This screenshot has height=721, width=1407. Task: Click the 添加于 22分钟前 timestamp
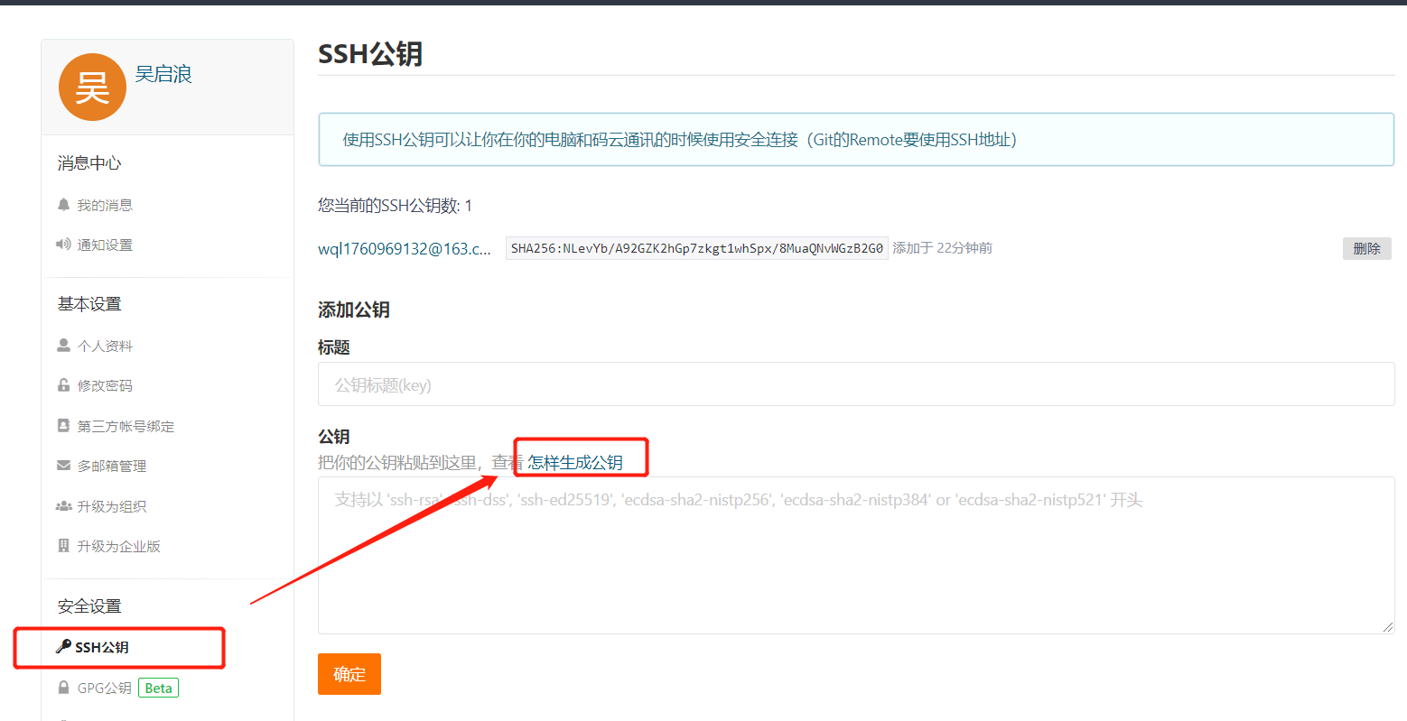943,248
